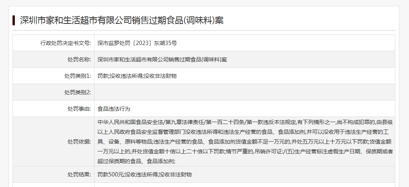Click the document number 深市监罗处罚〔2023〕东湖35号
Image resolution: width=409 pixels, height=187 pixels.
pos(137,43)
